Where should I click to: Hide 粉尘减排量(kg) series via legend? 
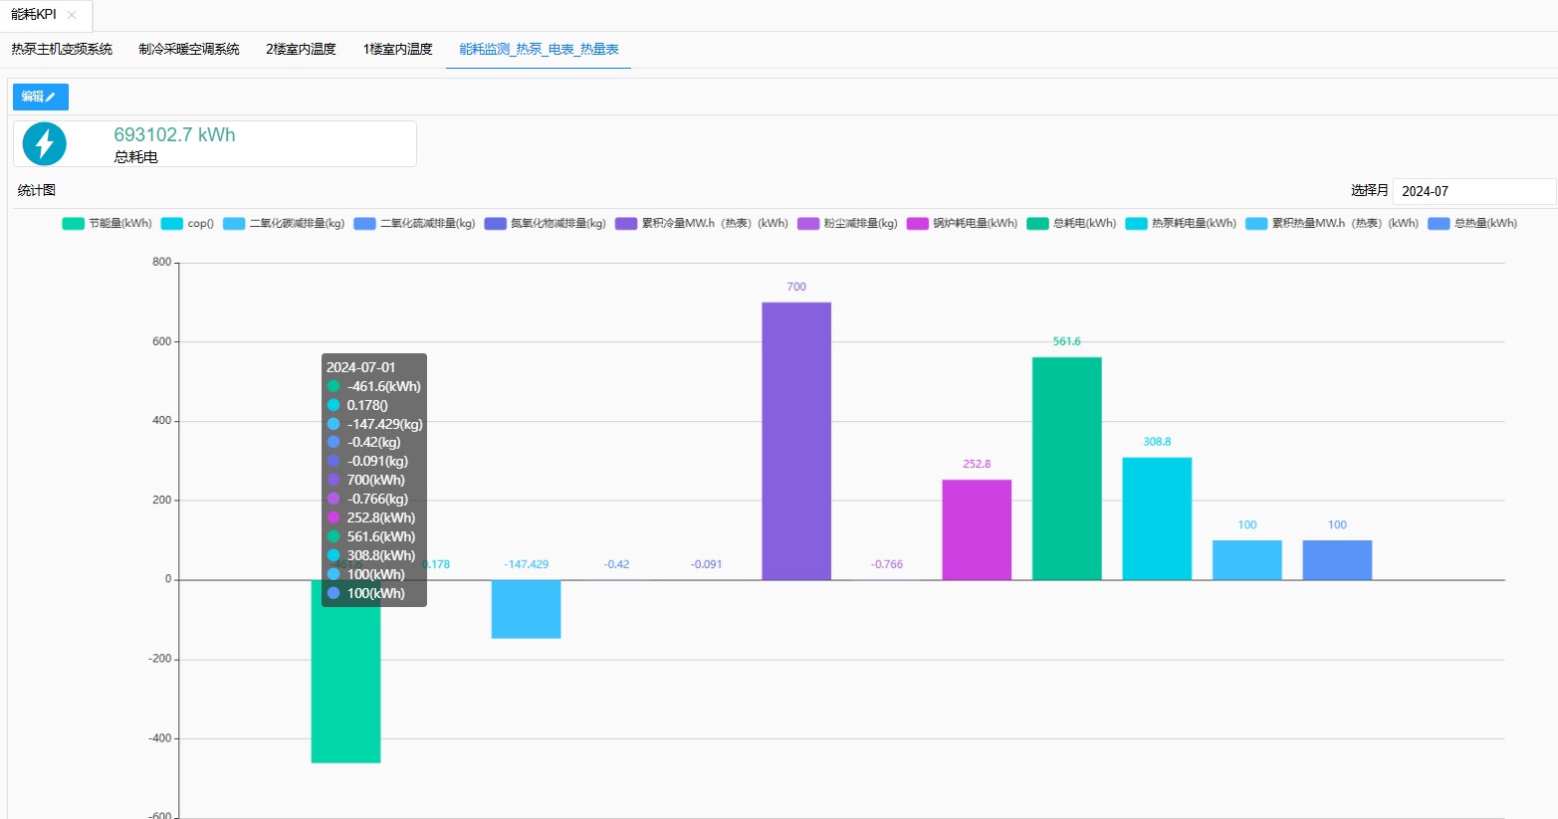pyautogui.click(x=848, y=224)
